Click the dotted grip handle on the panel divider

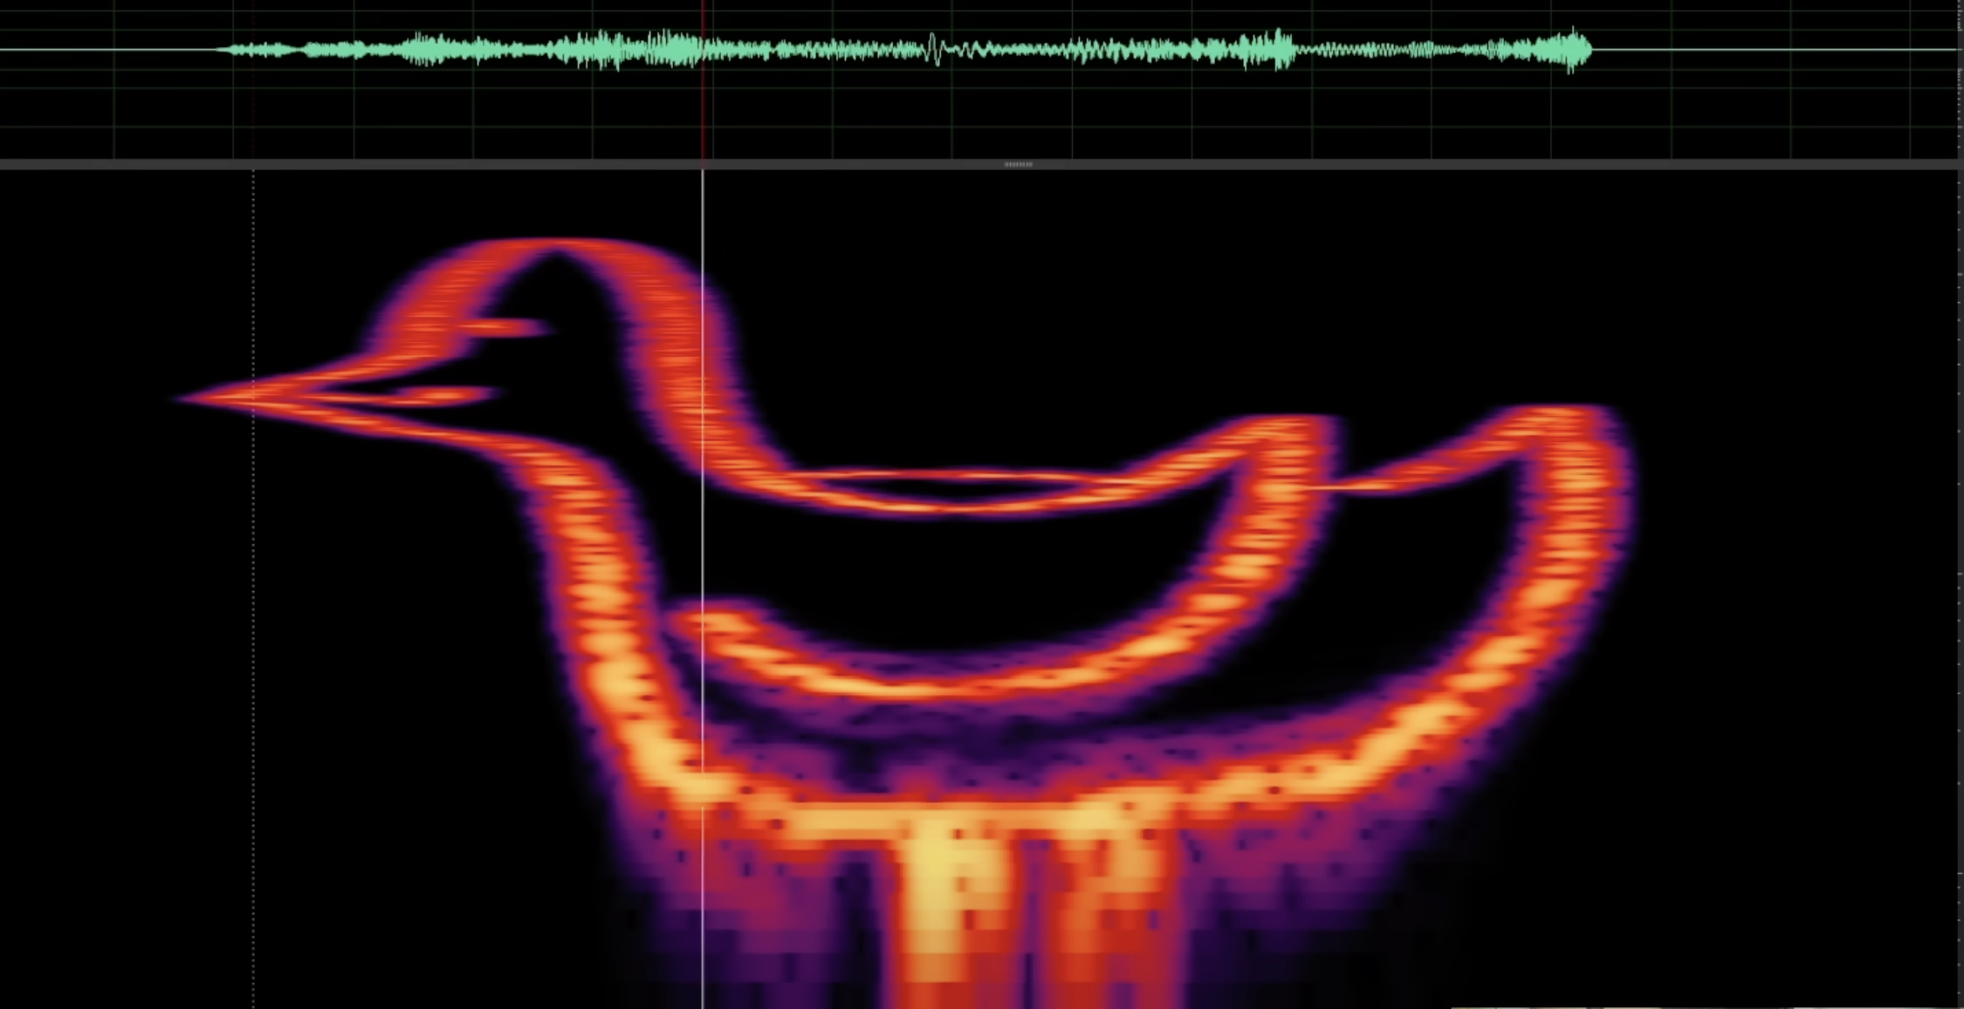pyautogui.click(x=1019, y=163)
